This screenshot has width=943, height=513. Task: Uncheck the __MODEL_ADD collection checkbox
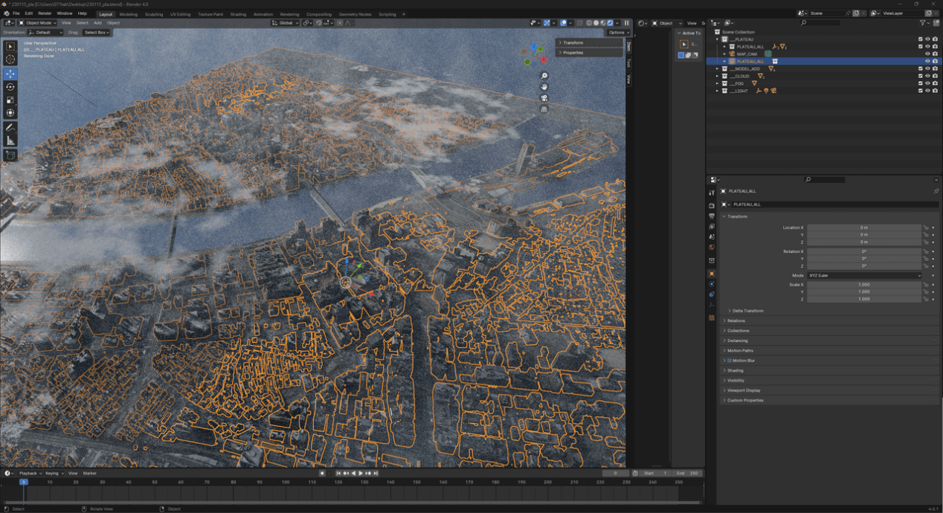pyautogui.click(x=921, y=68)
